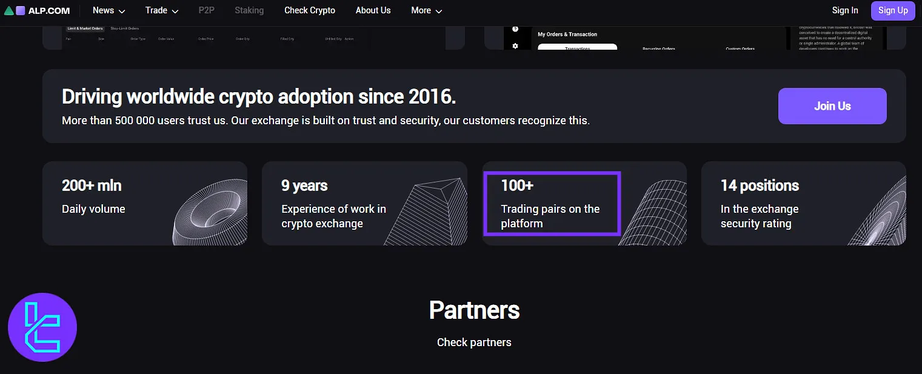The width and height of the screenshot is (922, 374).
Task: Visit the About Us page
Action: pyautogui.click(x=373, y=10)
